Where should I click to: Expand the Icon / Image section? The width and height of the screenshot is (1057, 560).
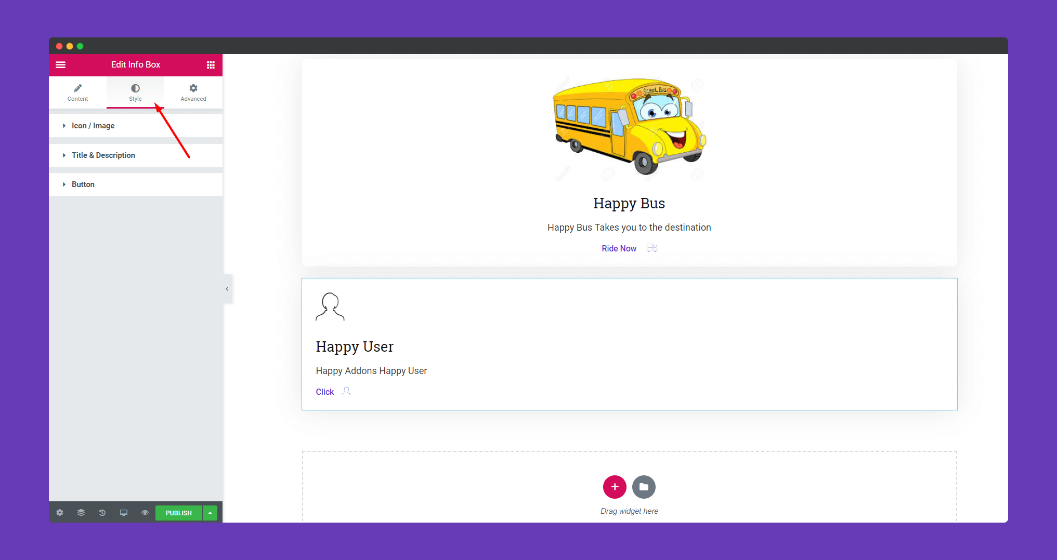click(136, 126)
